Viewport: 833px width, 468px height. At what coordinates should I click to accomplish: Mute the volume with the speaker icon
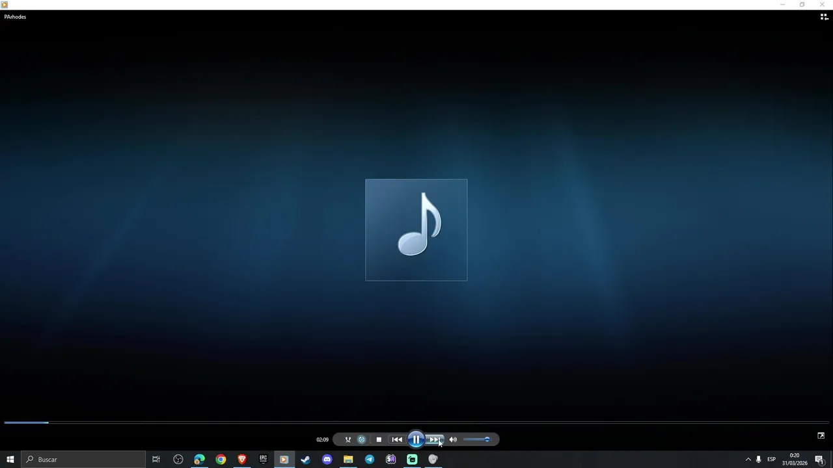coord(453,439)
